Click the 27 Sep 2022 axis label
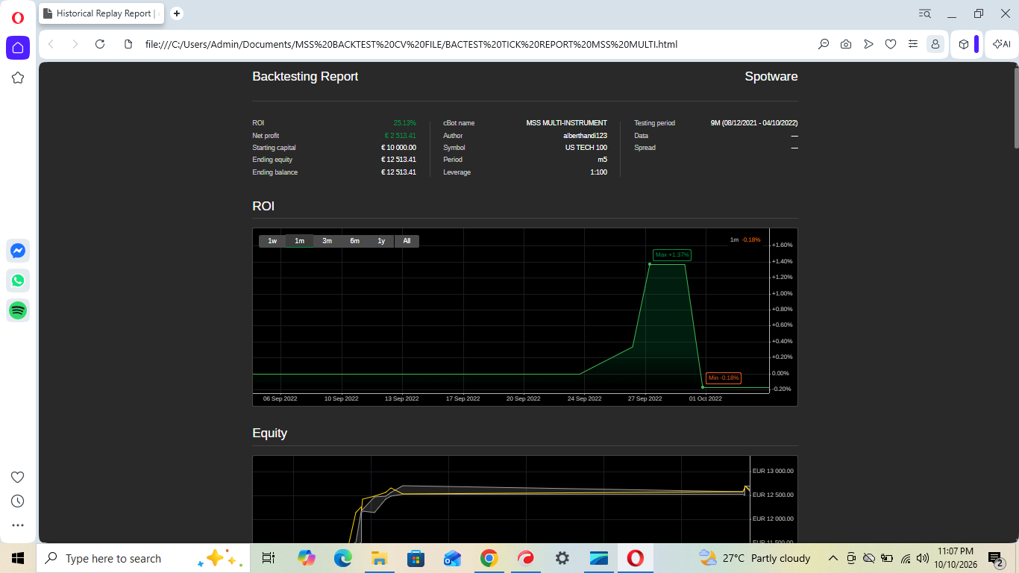1019x573 pixels. pos(645,398)
